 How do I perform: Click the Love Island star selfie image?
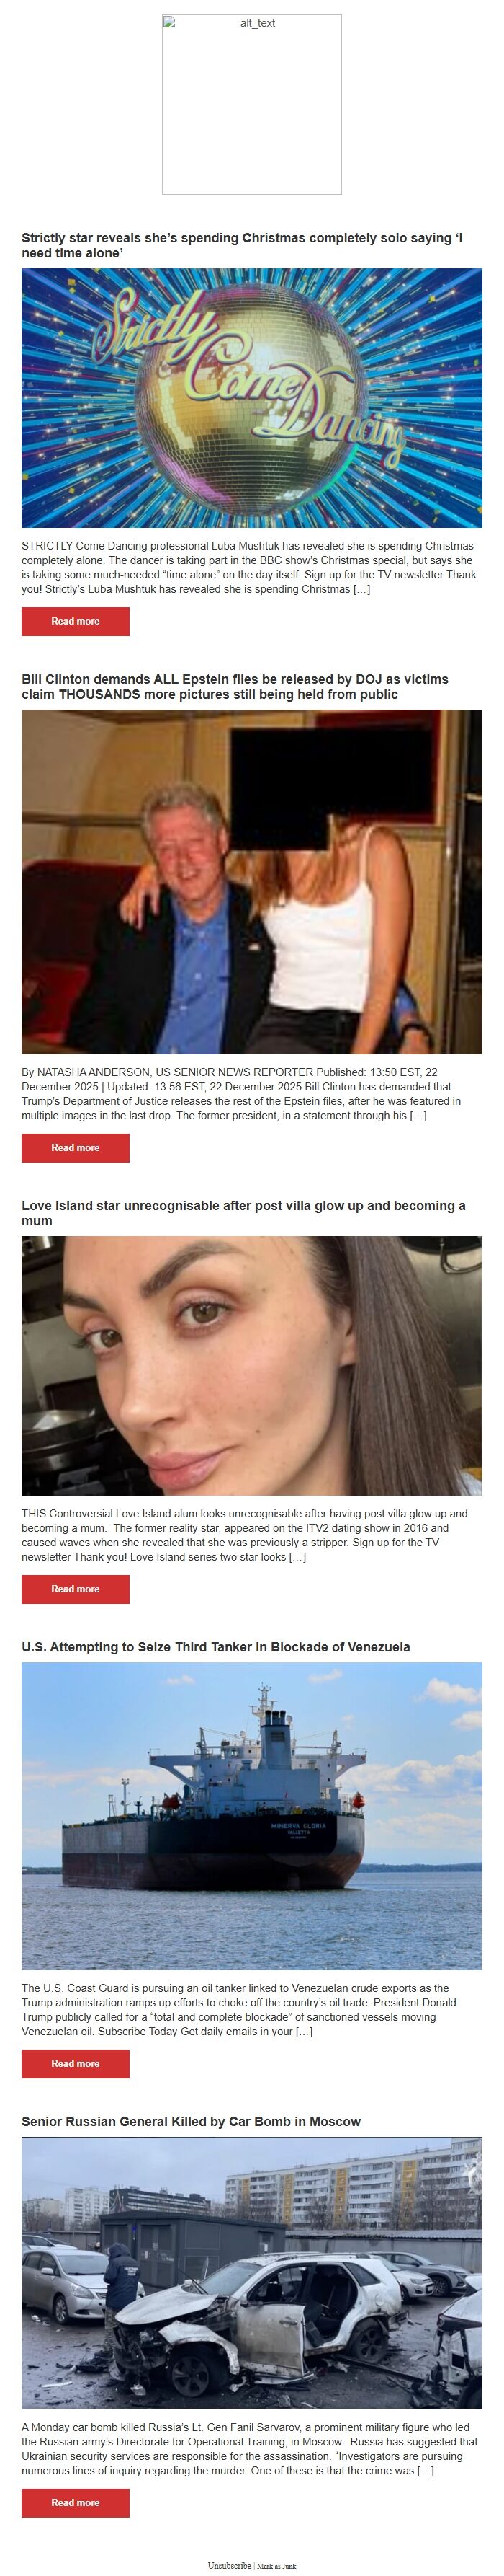251,1365
